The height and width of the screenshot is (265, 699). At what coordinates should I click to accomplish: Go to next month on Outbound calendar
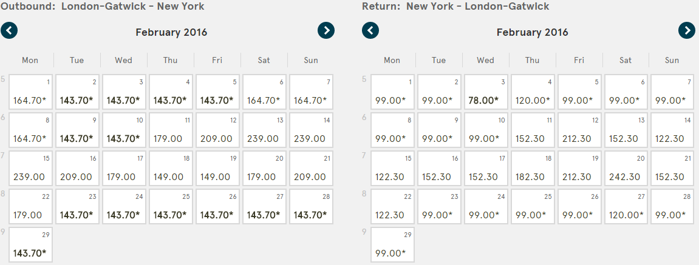coord(326,30)
